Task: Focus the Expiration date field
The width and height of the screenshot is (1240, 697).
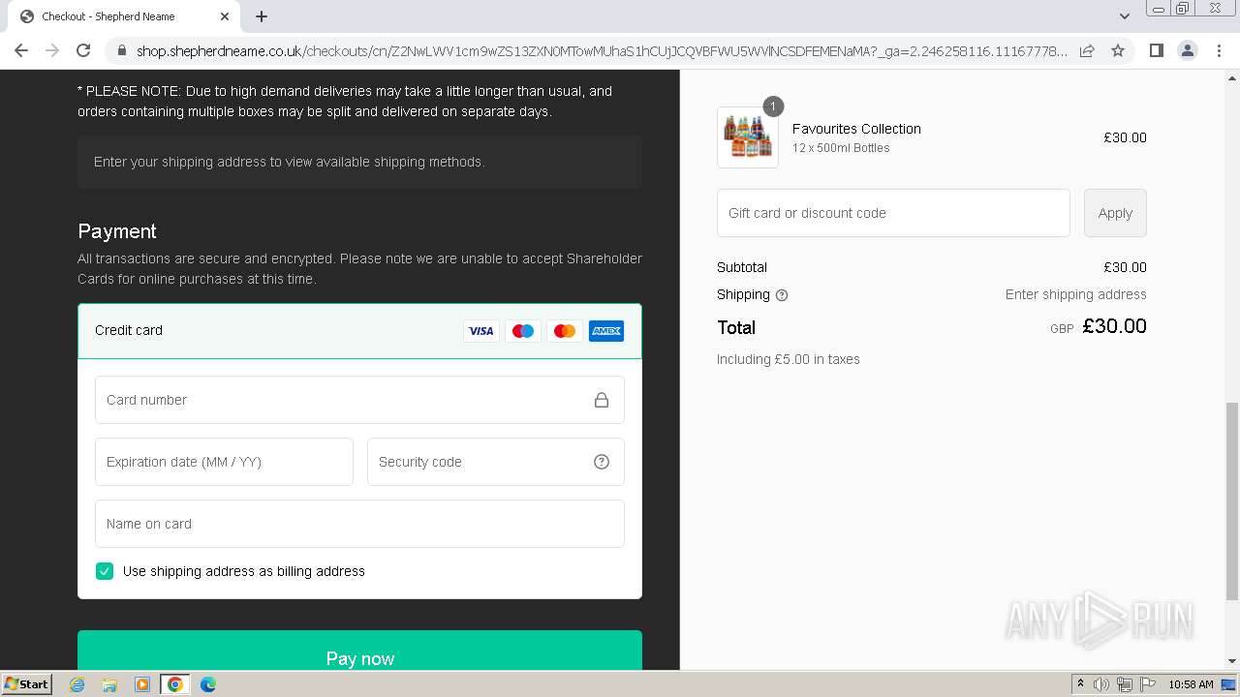Action: coord(224,462)
